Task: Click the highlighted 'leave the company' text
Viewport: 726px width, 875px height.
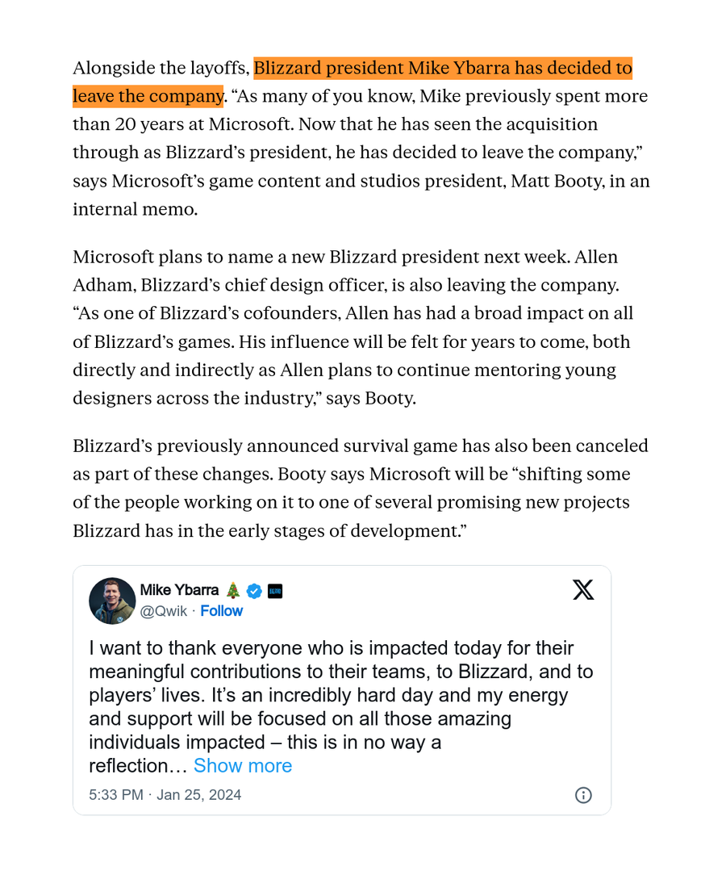Action: (148, 96)
